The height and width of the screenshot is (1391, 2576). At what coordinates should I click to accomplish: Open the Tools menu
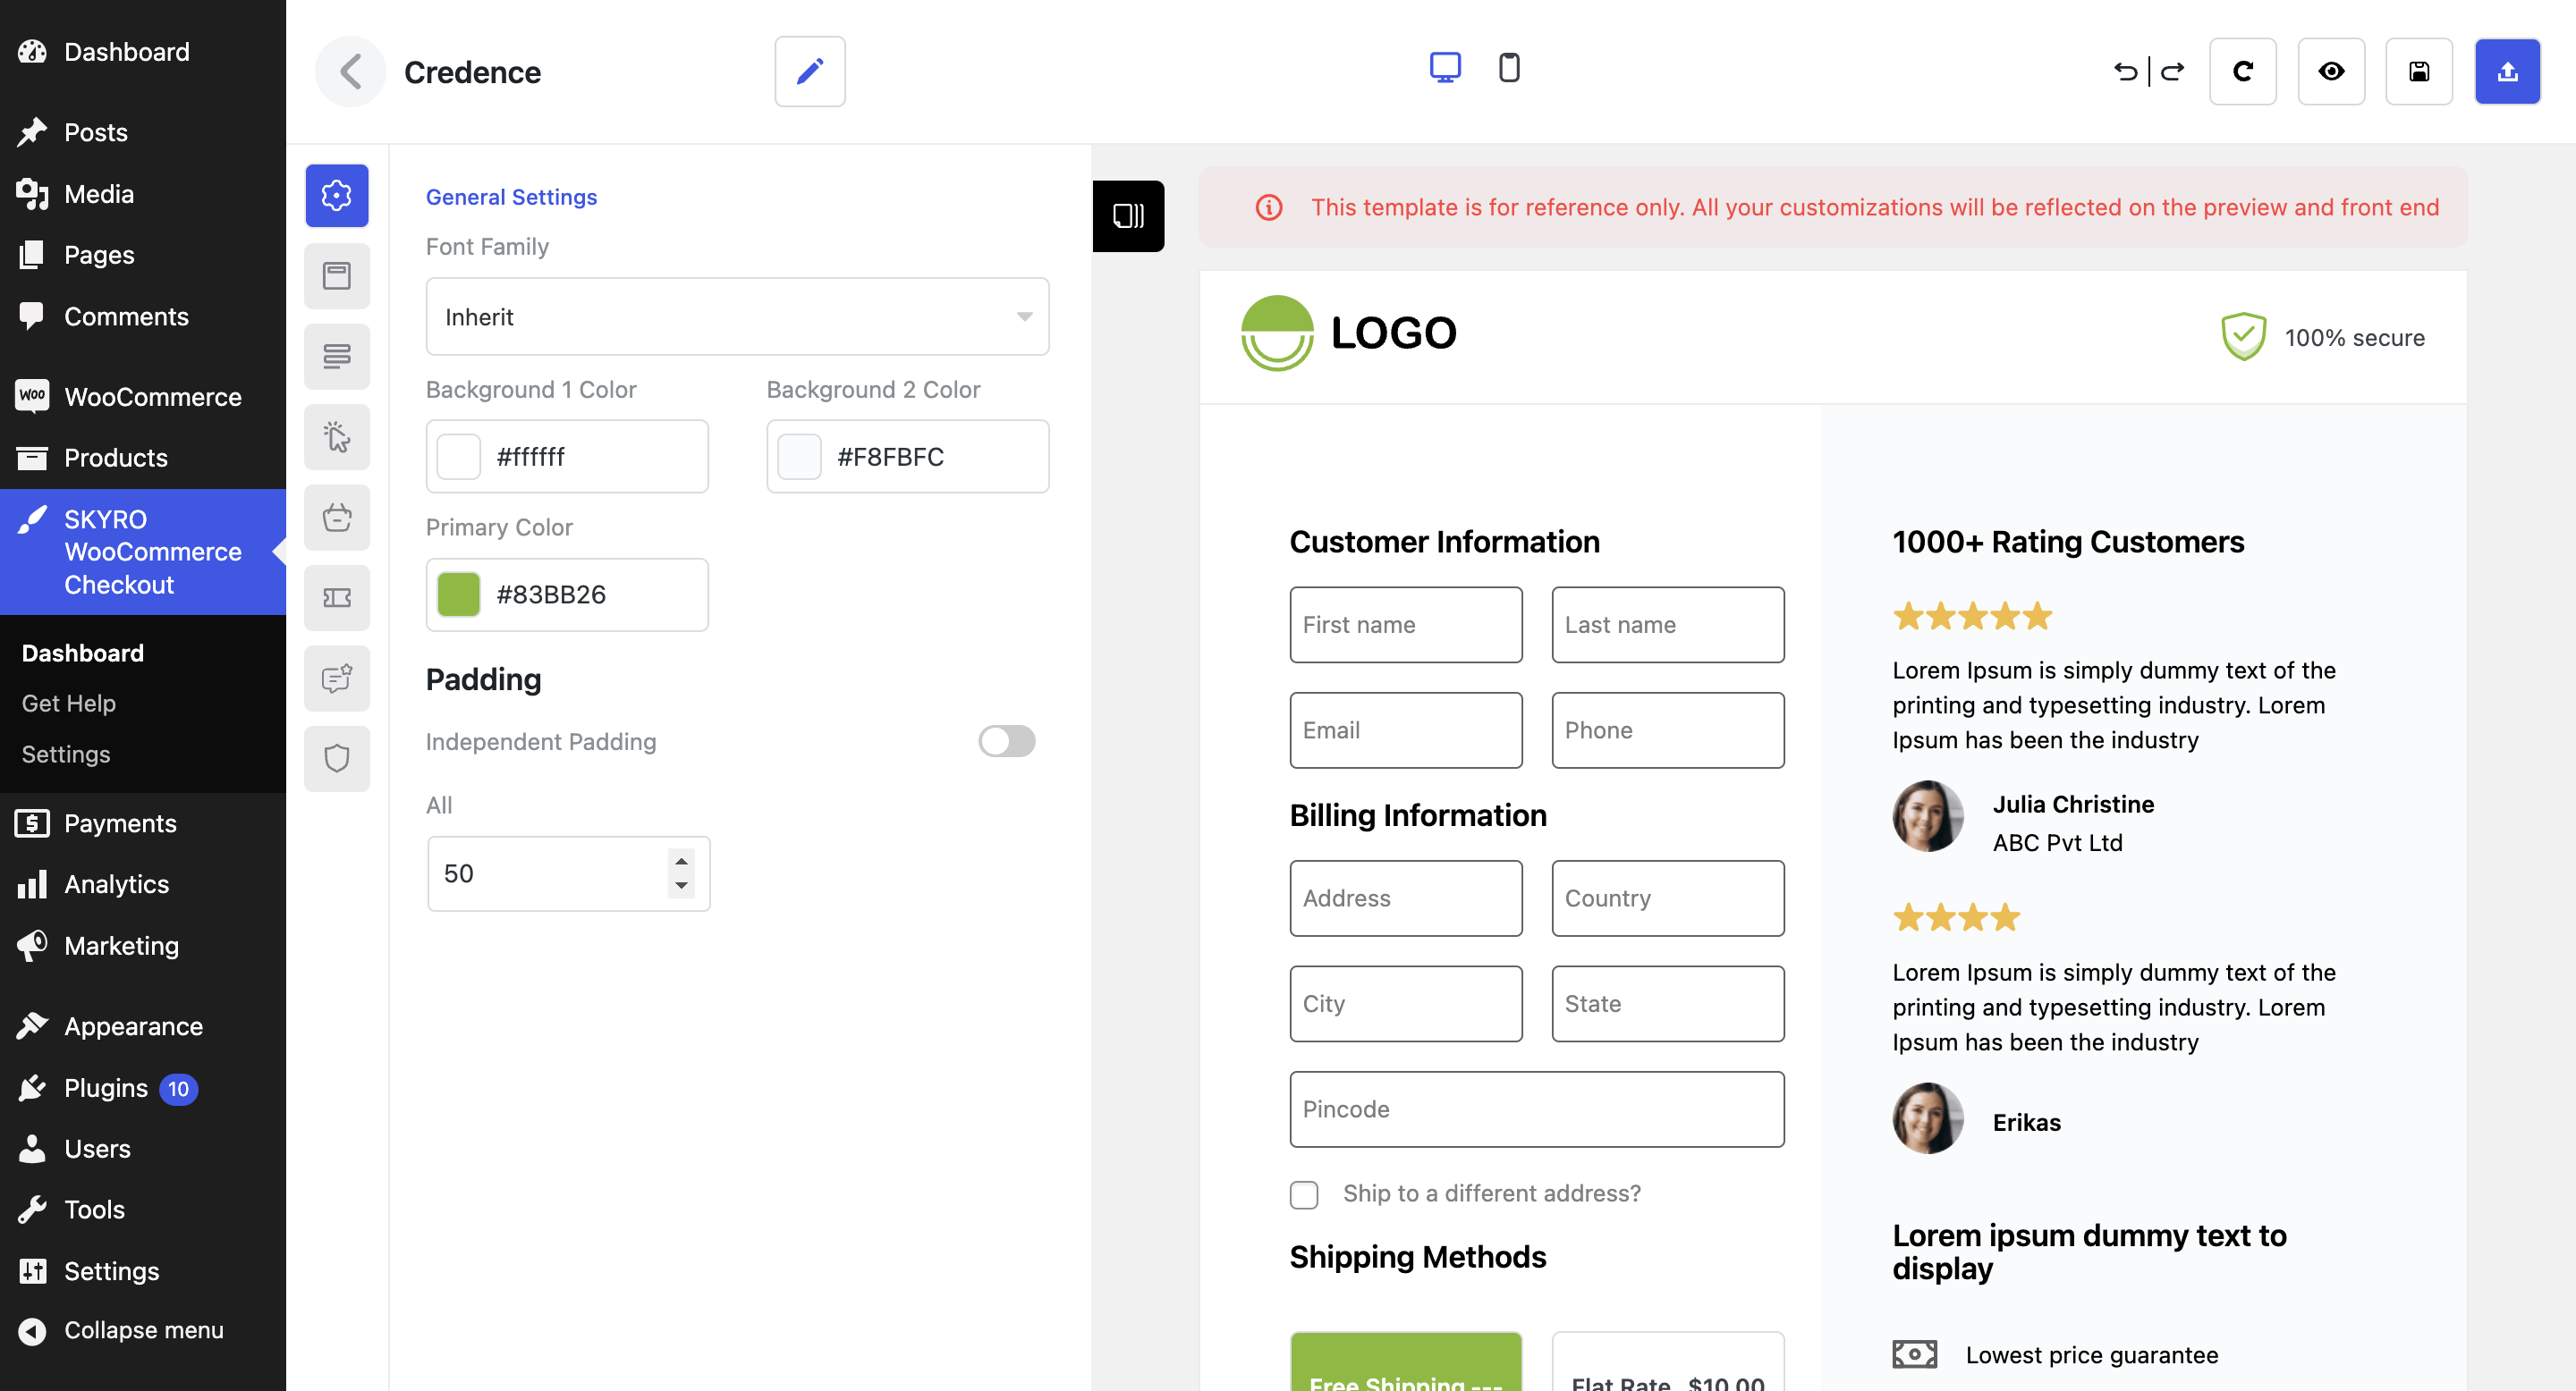pyautogui.click(x=143, y=1210)
